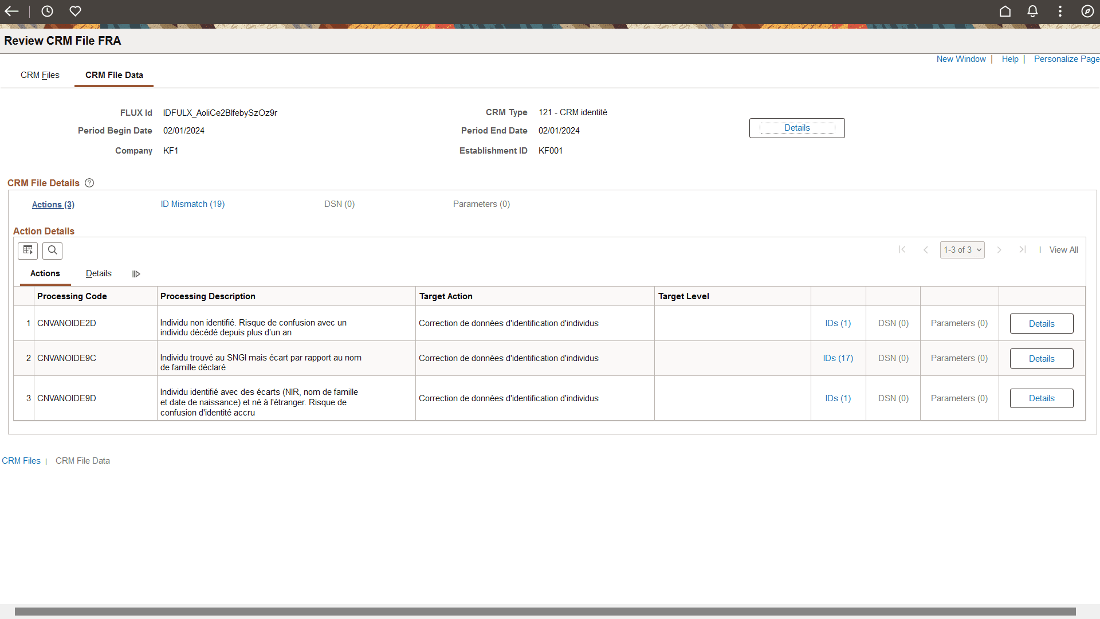1100x619 pixels.
Task: Open the grid personalize icon above Action Details
Action: 27,250
